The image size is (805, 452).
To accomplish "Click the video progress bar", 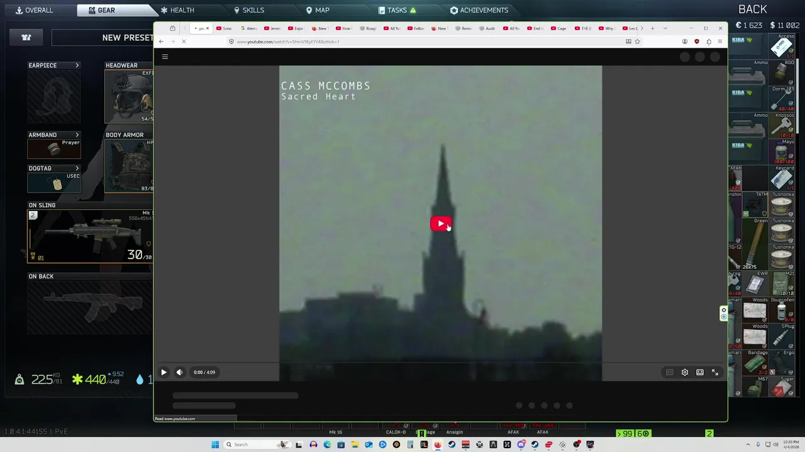I will pos(440,362).
